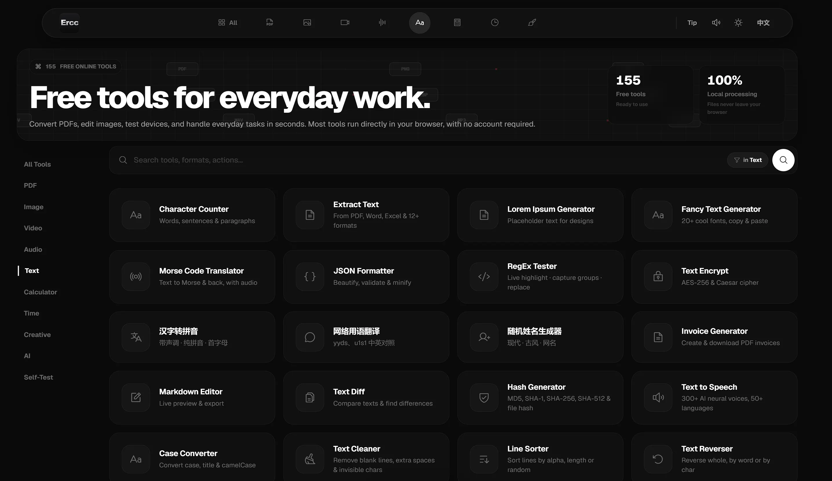Open Text Diff title
This screenshot has height=481, width=832.
(349, 391)
